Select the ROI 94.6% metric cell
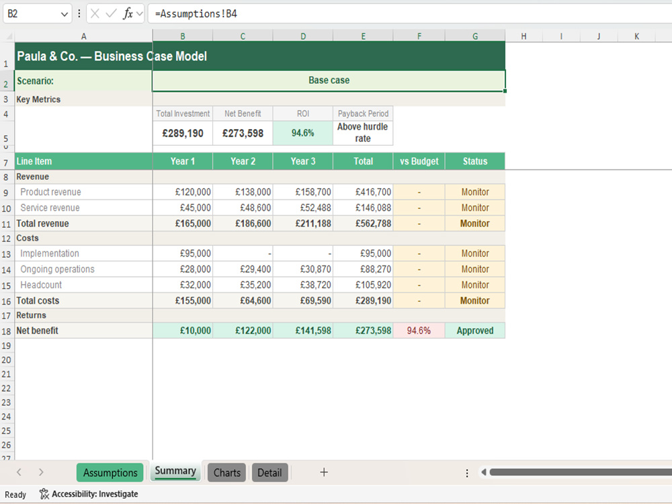This screenshot has width=672, height=504. point(302,133)
